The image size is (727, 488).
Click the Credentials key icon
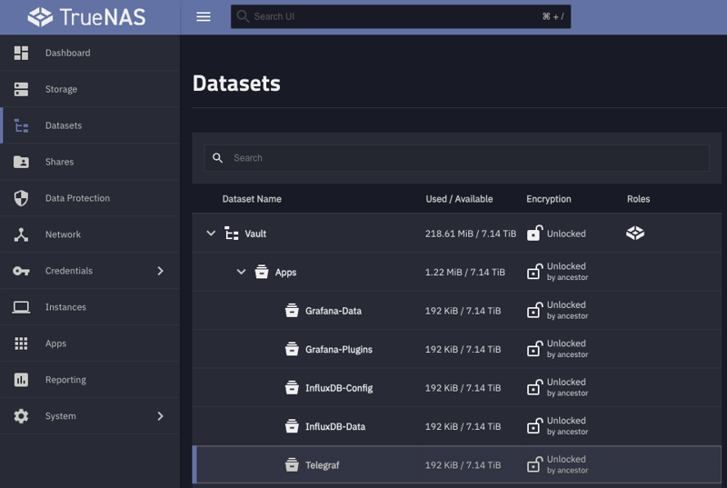click(21, 271)
